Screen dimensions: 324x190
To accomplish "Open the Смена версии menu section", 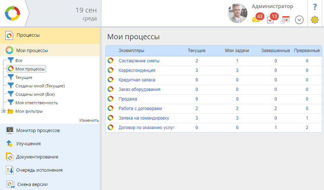I will coord(32,184).
